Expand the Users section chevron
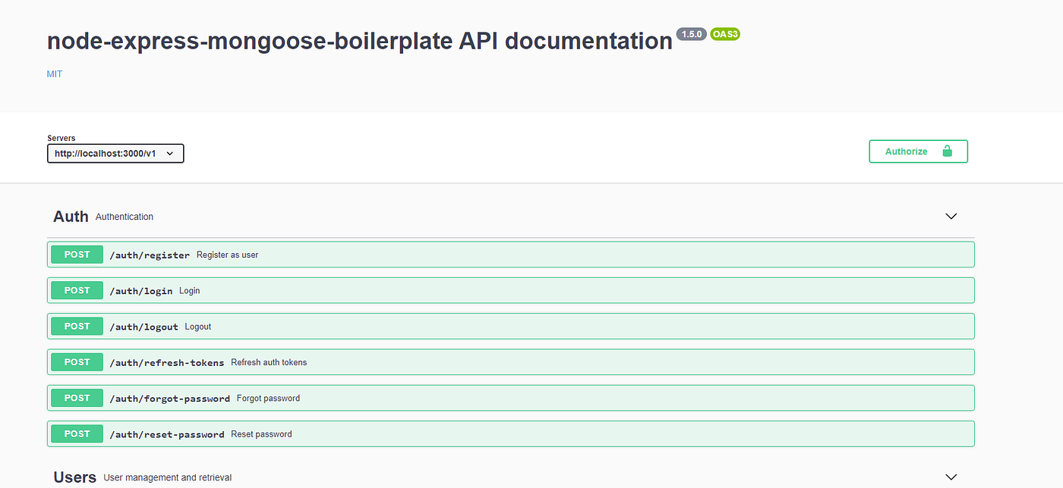Image resolution: width=1063 pixels, height=488 pixels. coord(951,477)
